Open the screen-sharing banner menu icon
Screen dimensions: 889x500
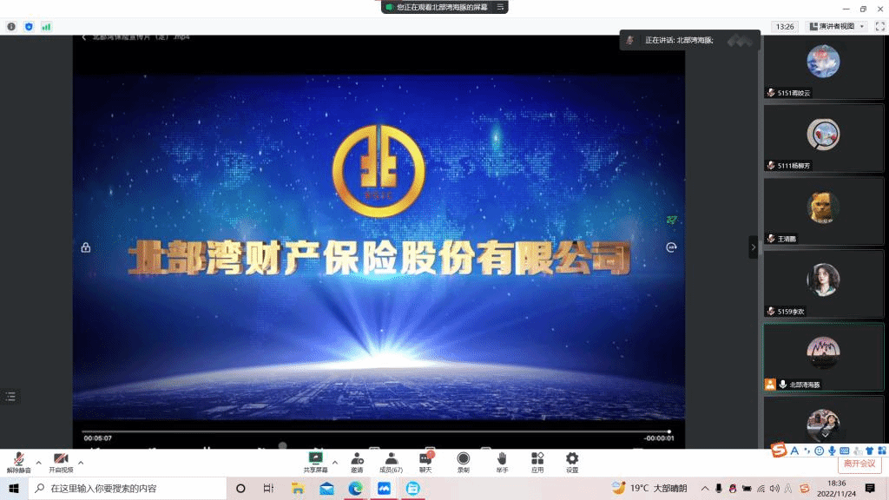(500, 7)
